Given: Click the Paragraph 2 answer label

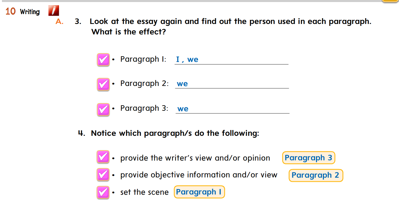Looking at the screenshot, I should point(316,175).
